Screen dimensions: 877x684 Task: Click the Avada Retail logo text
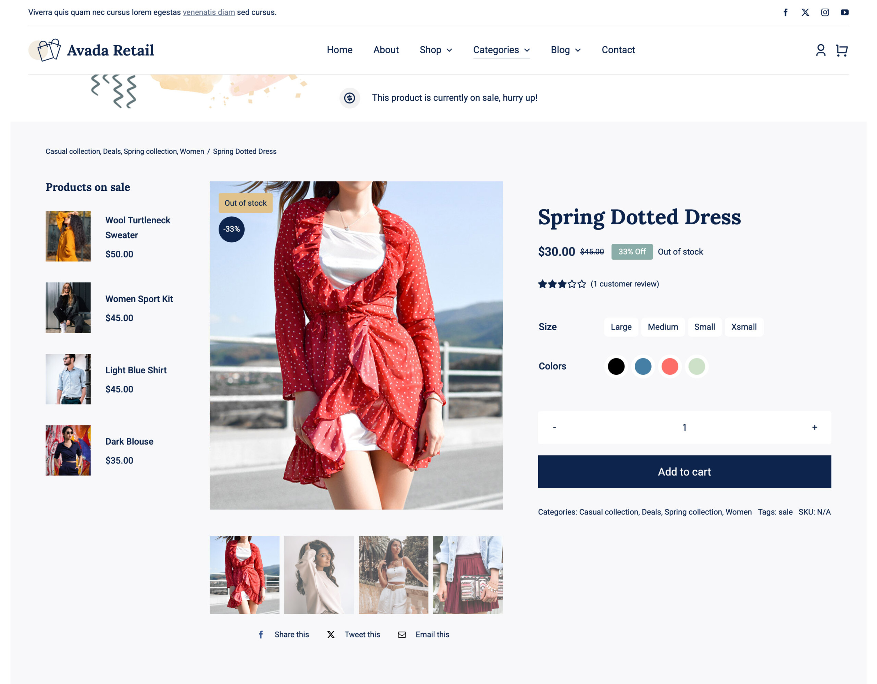[110, 50]
